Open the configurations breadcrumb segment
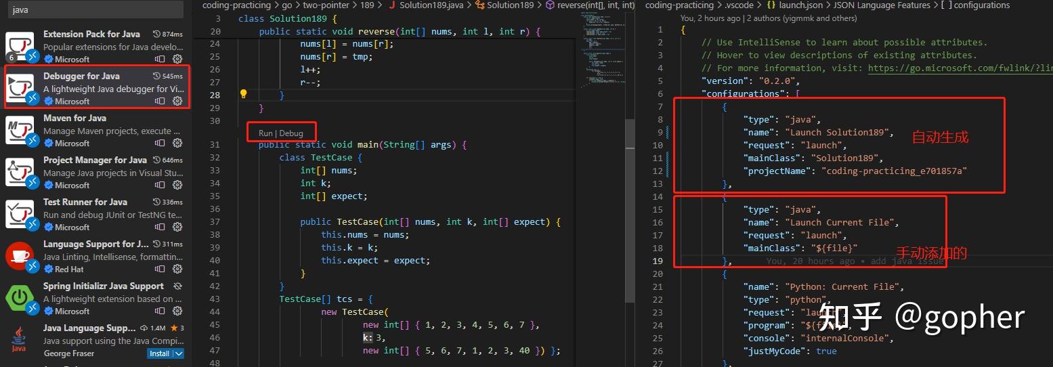 click(975, 5)
